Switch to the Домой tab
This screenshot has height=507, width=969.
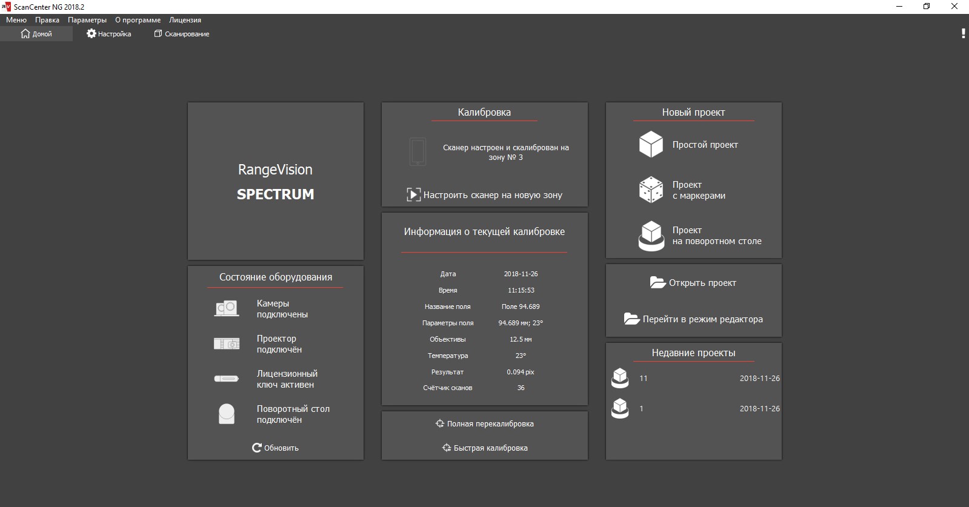[36, 34]
